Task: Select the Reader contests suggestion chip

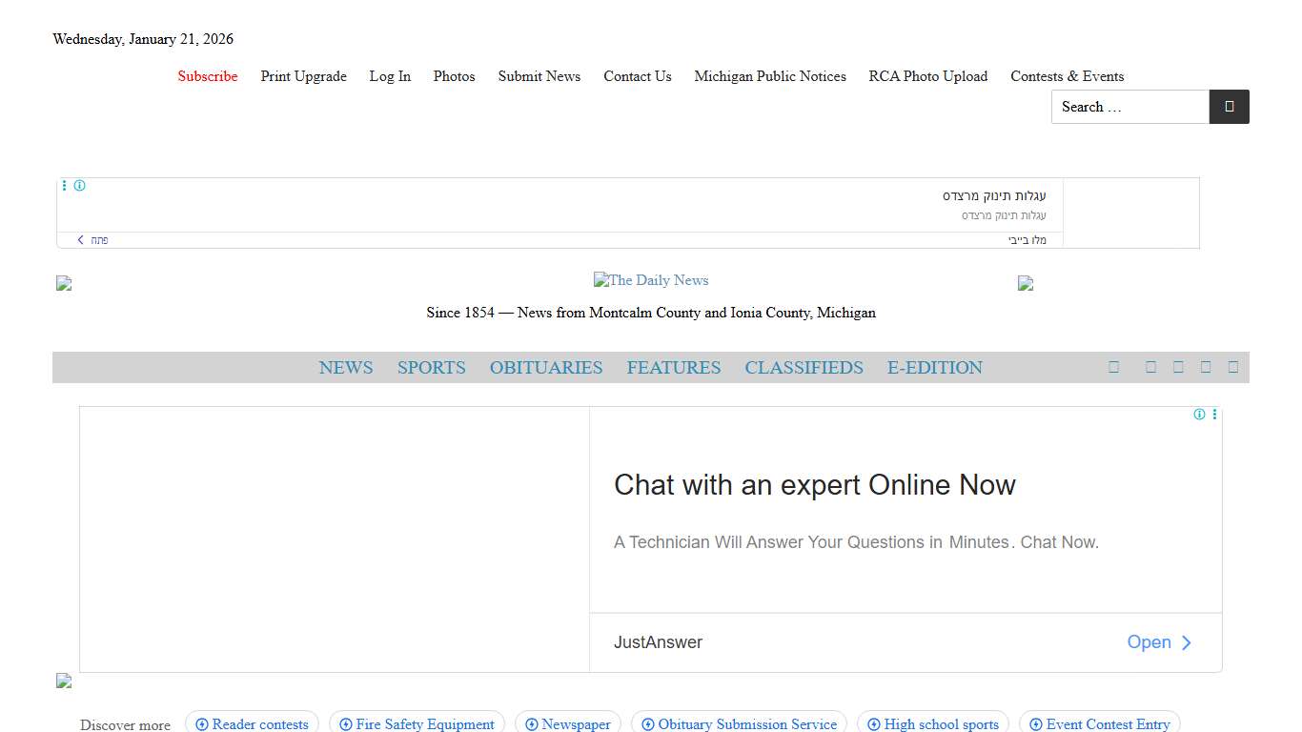Action: pyautogui.click(x=253, y=724)
